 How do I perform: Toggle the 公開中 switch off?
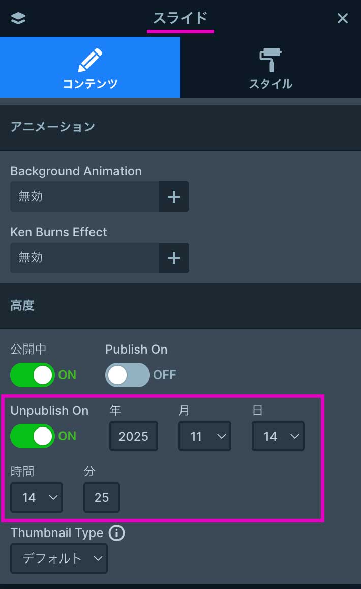(x=33, y=375)
